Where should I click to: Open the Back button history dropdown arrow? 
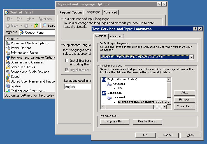point(21,26)
